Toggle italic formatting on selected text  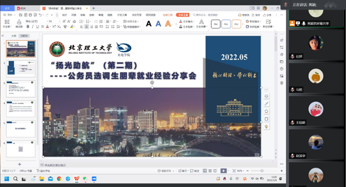coord(33,26)
